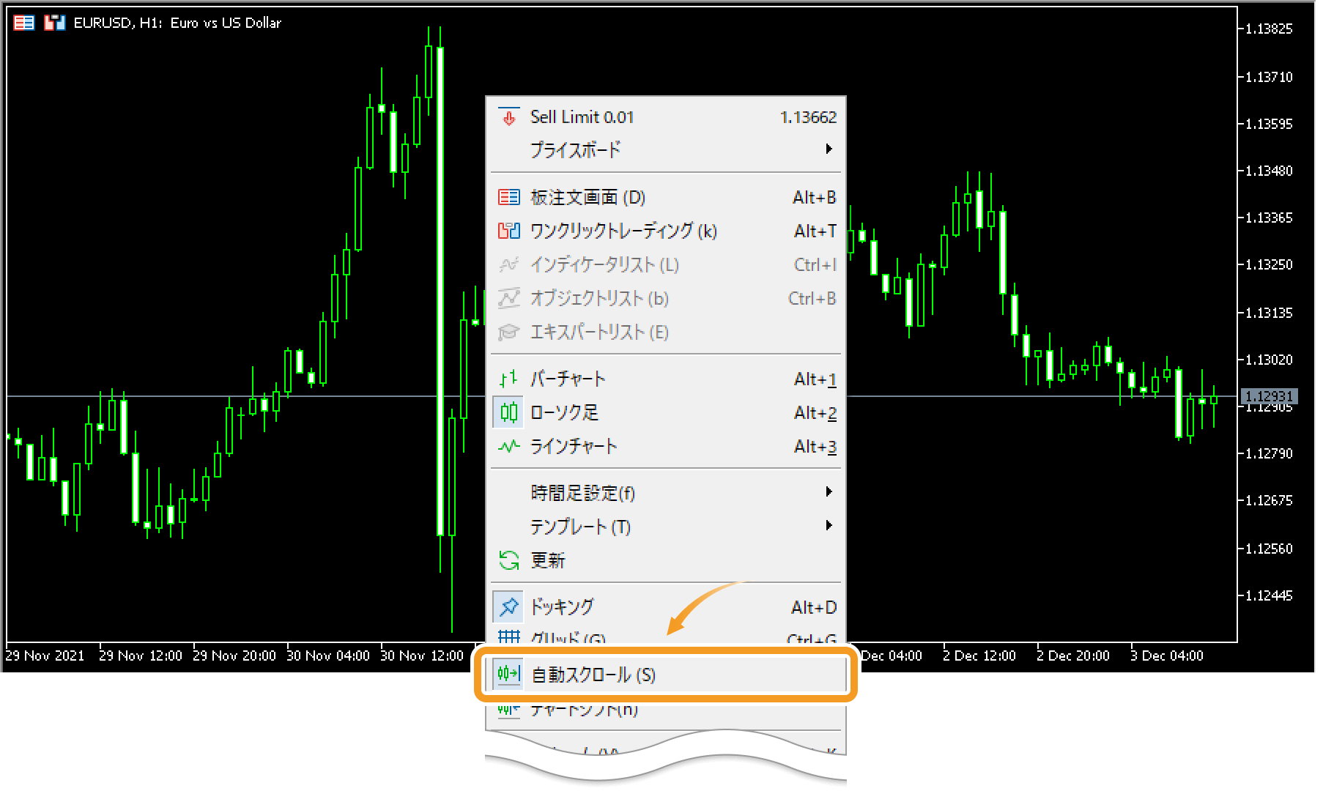1323x791 pixels.
Task: Click the 1.12931 current price label
Action: point(1268,396)
